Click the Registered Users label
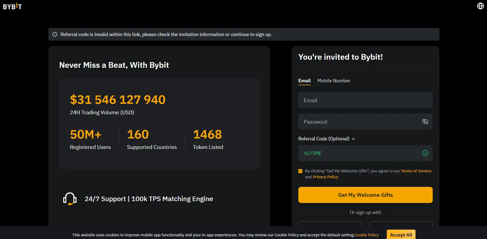 point(90,147)
